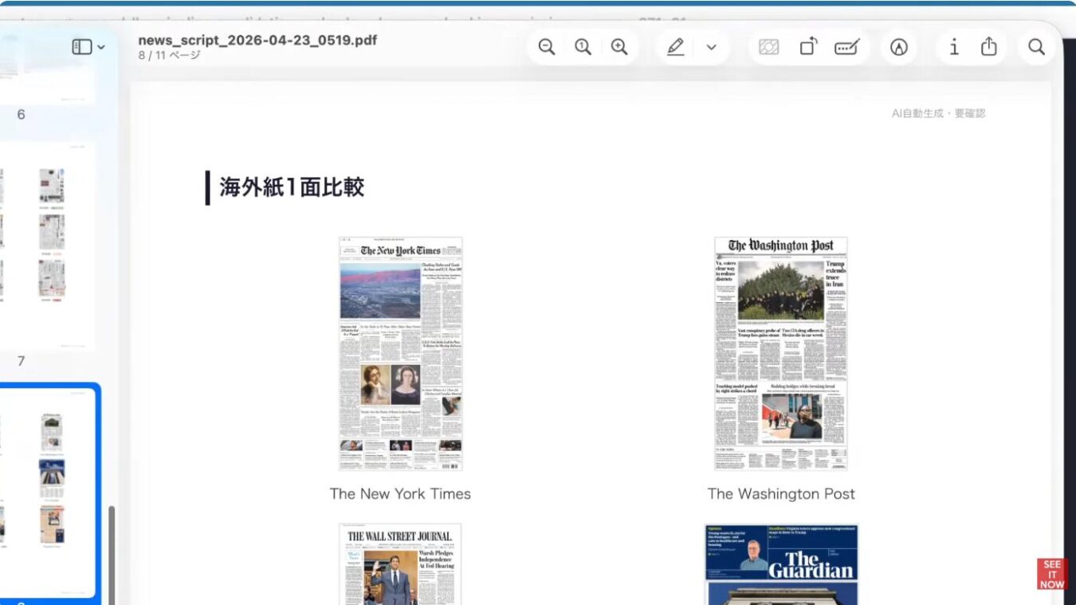Click the zoom in magnifier icon
The width and height of the screenshot is (1076, 605).
619,47
